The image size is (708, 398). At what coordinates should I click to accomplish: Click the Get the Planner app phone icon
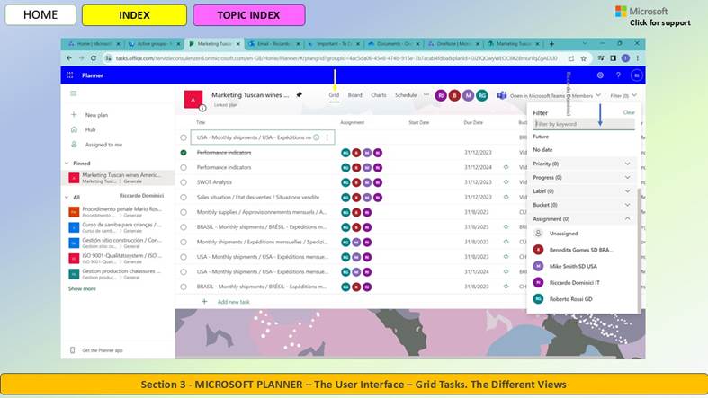(x=72, y=350)
